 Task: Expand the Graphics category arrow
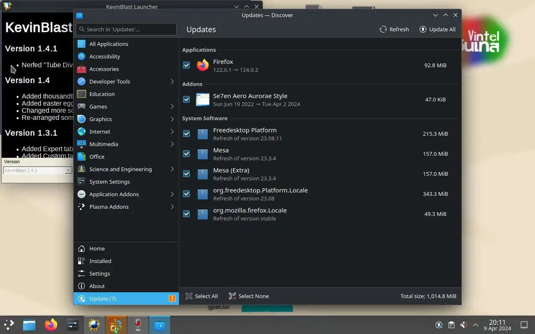172,119
